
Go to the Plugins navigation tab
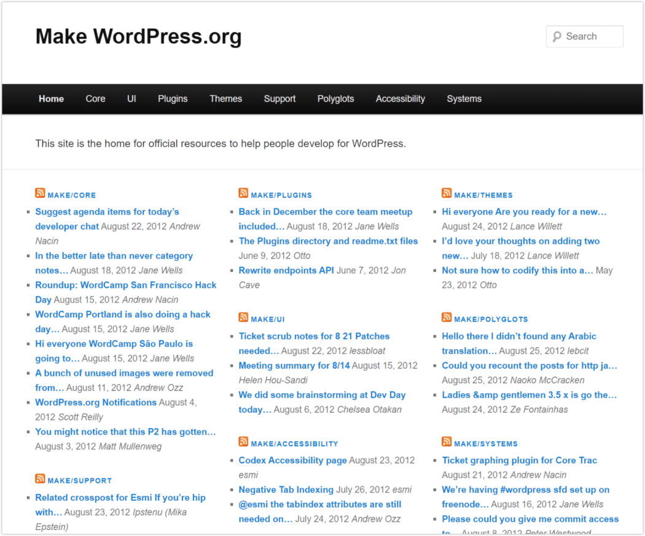pos(173,99)
